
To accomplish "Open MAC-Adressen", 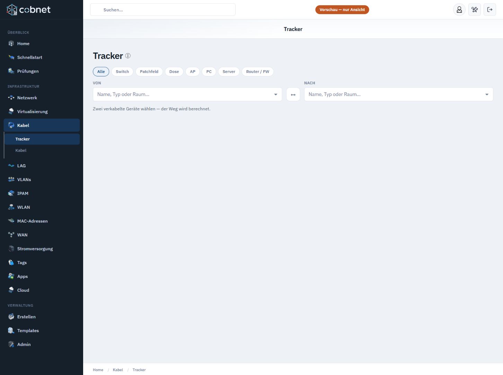I will click(x=42, y=221).
